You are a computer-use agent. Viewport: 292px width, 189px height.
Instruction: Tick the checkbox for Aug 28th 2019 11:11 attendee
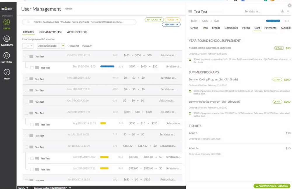click(32, 125)
